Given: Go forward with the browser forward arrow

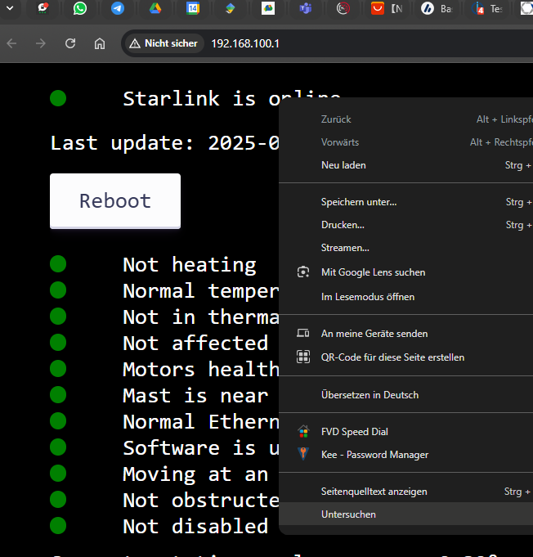Looking at the screenshot, I should pos(41,43).
